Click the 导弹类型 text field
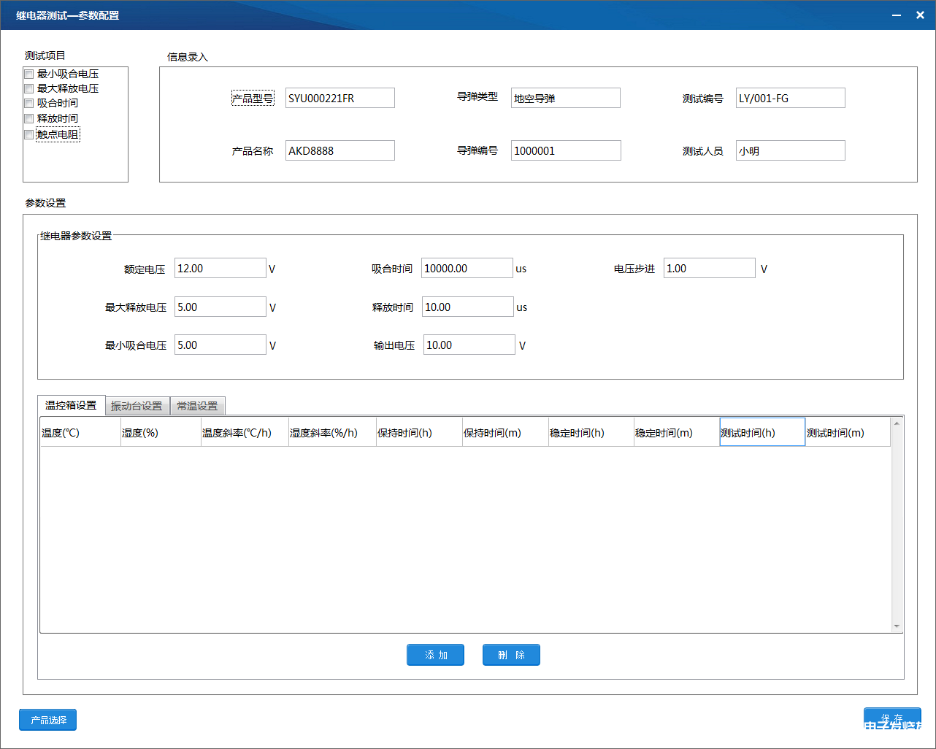Image resolution: width=936 pixels, height=749 pixels. coord(565,98)
